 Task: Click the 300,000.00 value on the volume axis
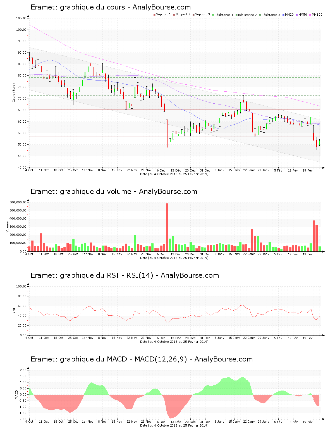click(18, 227)
